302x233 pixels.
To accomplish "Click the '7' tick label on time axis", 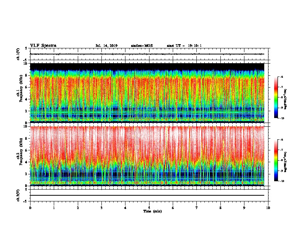I will pyautogui.click(x=197, y=207).
